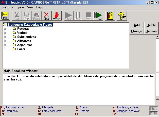Viewport: 159px width, 117px height.
Task: Click inside the Main Speaking Window text box
Action: [x=79, y=89]
